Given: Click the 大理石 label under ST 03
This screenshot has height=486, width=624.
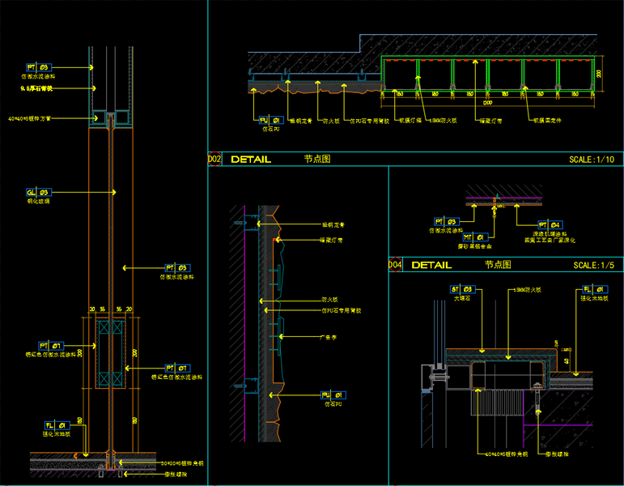Looking at the screenshot, I should pyautogui.click(x=462, y=298).
